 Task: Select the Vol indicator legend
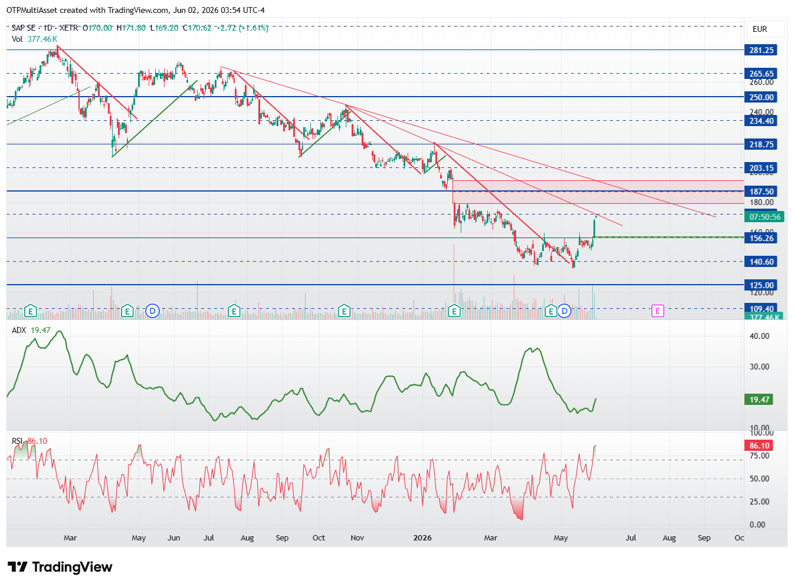17,39
